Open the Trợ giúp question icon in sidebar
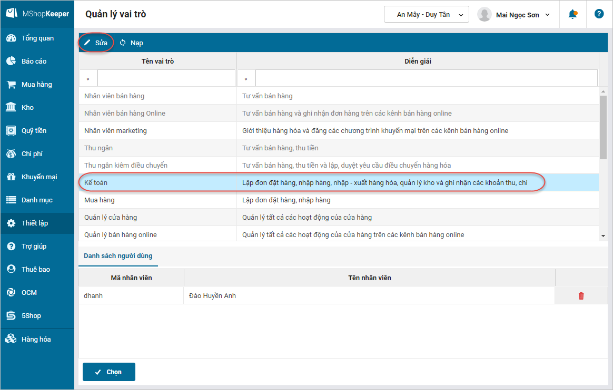This screenshot has width=613, height=390. 12,246
